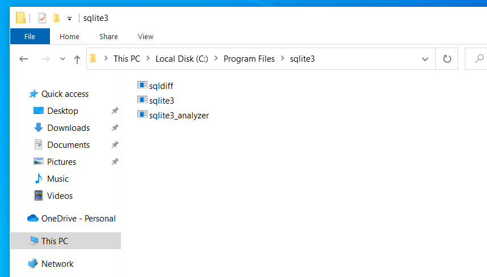Click the New Folder icon in title bar
This screenshot has height=277, width=487.
(x=57, y=18)
